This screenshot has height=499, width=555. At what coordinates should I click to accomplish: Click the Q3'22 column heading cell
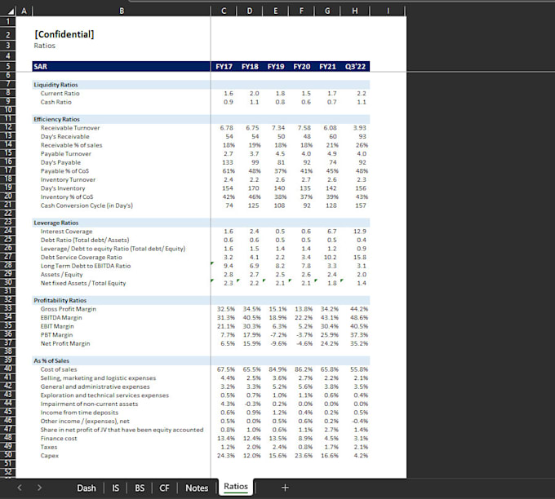[355, 67]
